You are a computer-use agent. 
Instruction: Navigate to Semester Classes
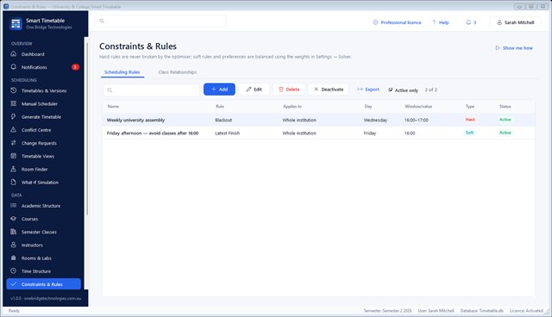pos(44,232)
